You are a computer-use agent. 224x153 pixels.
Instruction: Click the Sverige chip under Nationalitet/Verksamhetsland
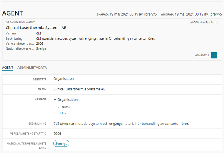click(x=61, y=144)
